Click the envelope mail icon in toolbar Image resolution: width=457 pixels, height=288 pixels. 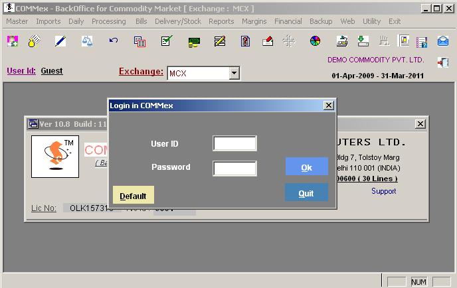tap(443, 41)
